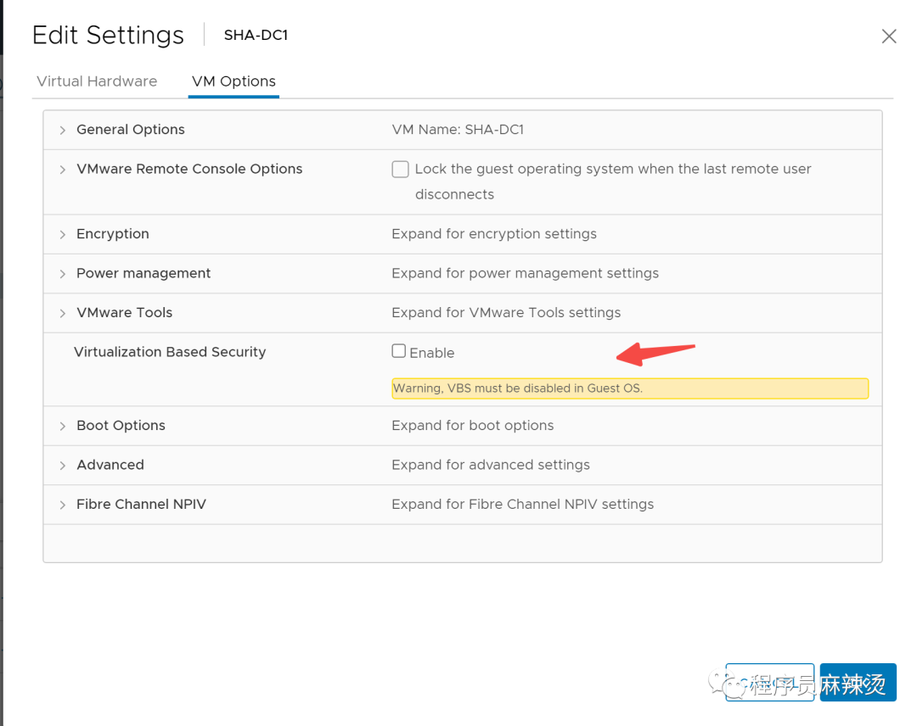Click the VBS warning message banner
This screenshot has height=726, width=917.
click(x=630, y=388)
